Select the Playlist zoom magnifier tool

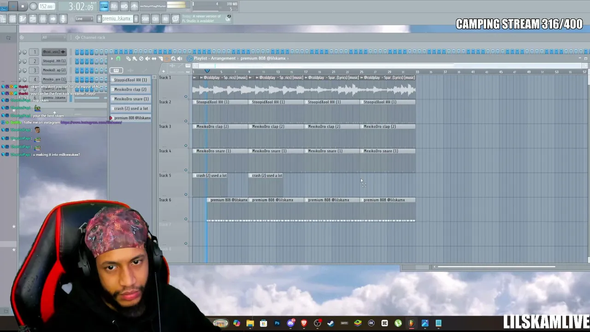[173, 59]
